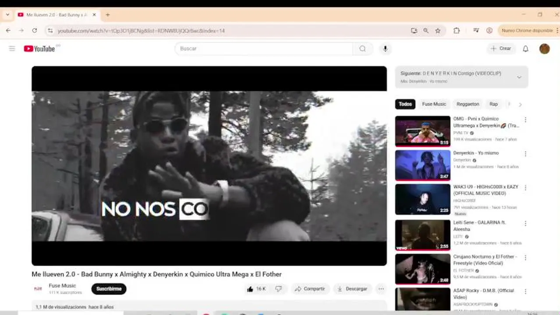The image size is (560, 315).
Task: Click the Descargar button
Action: (352, 289)
